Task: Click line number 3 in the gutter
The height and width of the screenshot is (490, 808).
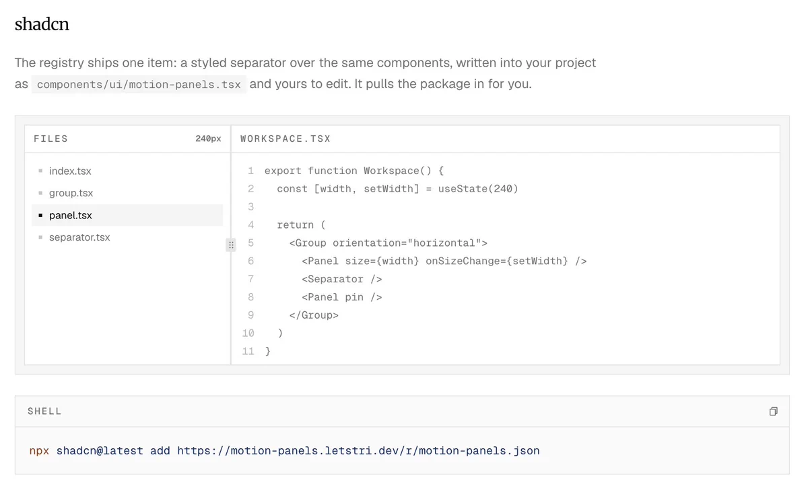Action: [251, 207]
